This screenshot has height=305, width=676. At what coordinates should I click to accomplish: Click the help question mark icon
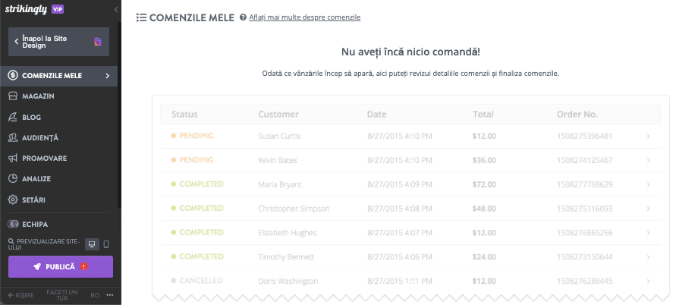[243, 17]
